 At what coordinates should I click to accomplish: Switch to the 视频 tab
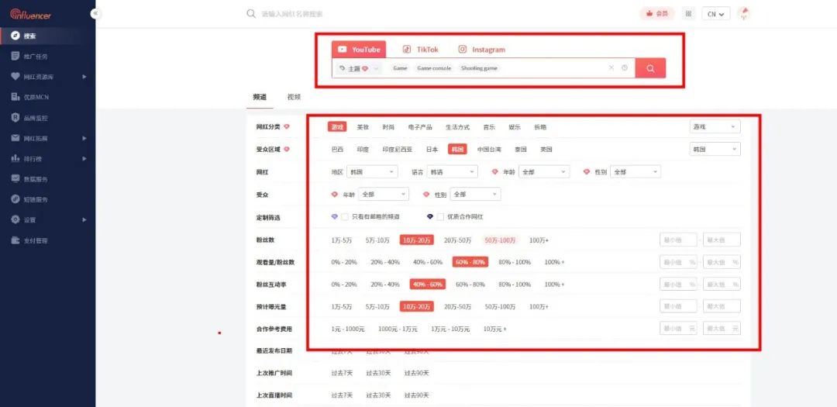pos(294,97)
